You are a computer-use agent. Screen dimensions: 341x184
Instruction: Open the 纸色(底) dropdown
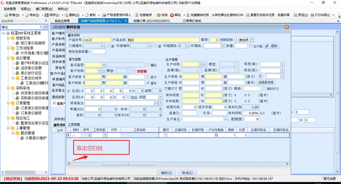pos(283,70)
